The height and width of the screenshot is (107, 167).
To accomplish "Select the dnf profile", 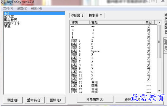I will [x=34, y=13].
